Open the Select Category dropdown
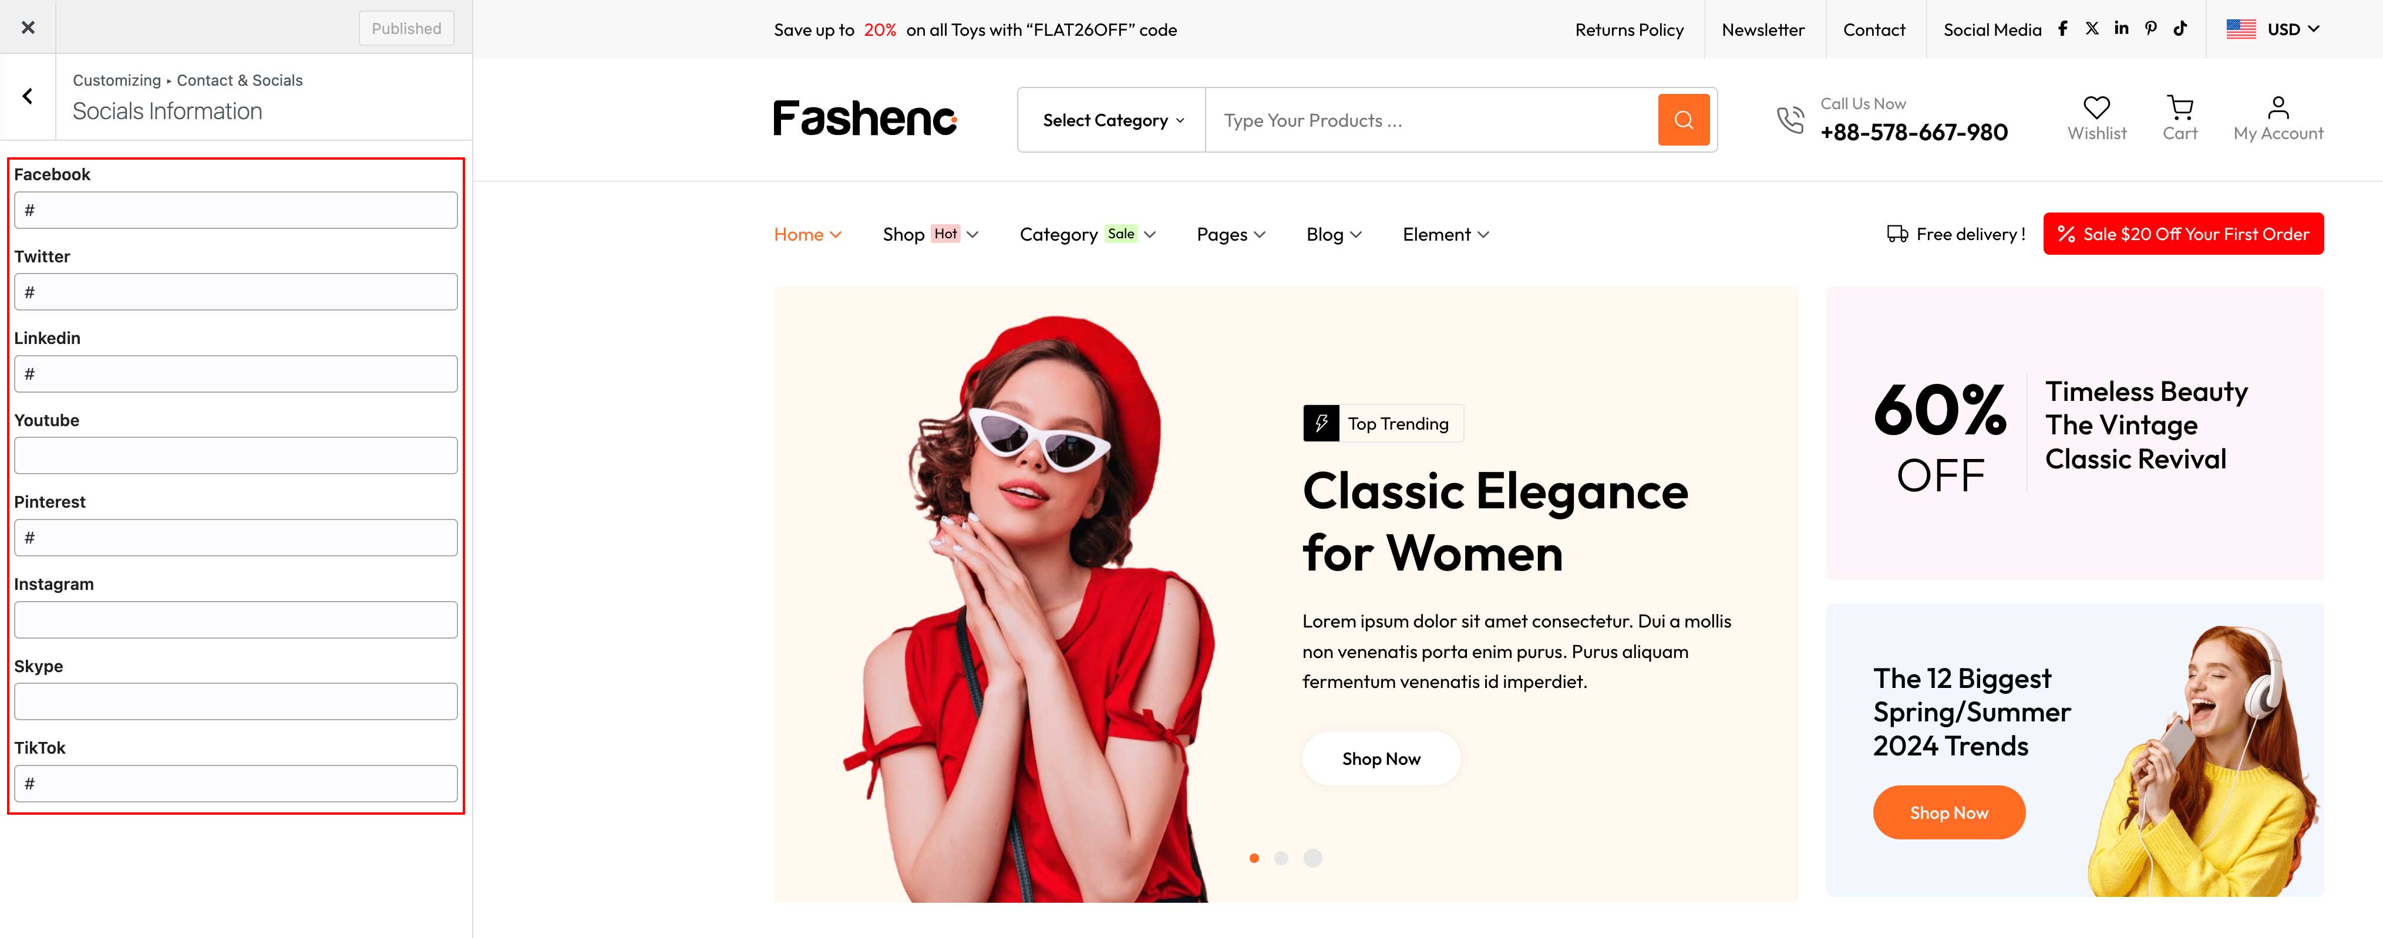This screenshot has height=938, width=2383. [1112, 120]
